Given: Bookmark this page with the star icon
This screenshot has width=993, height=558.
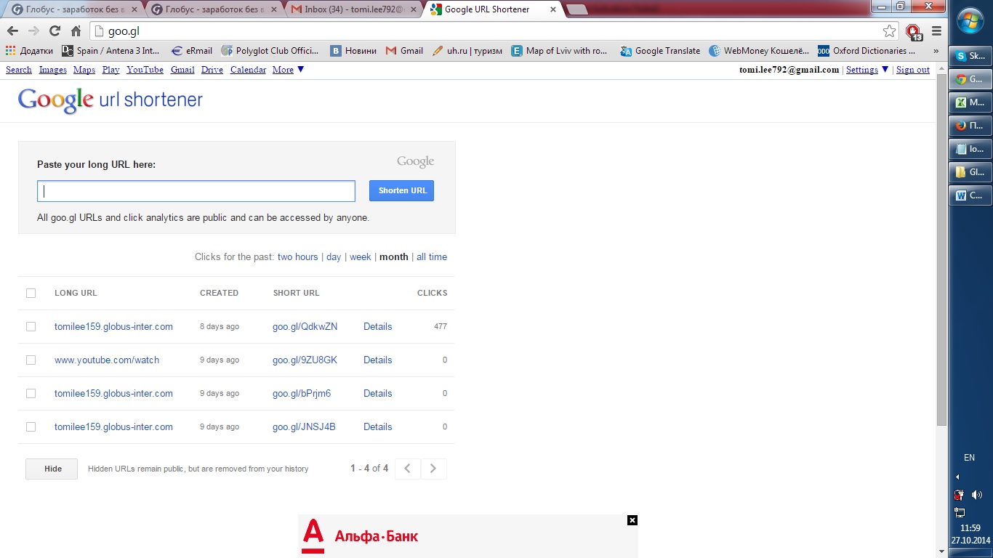Looking at the screenshot, I should click(x=889, y=31).
